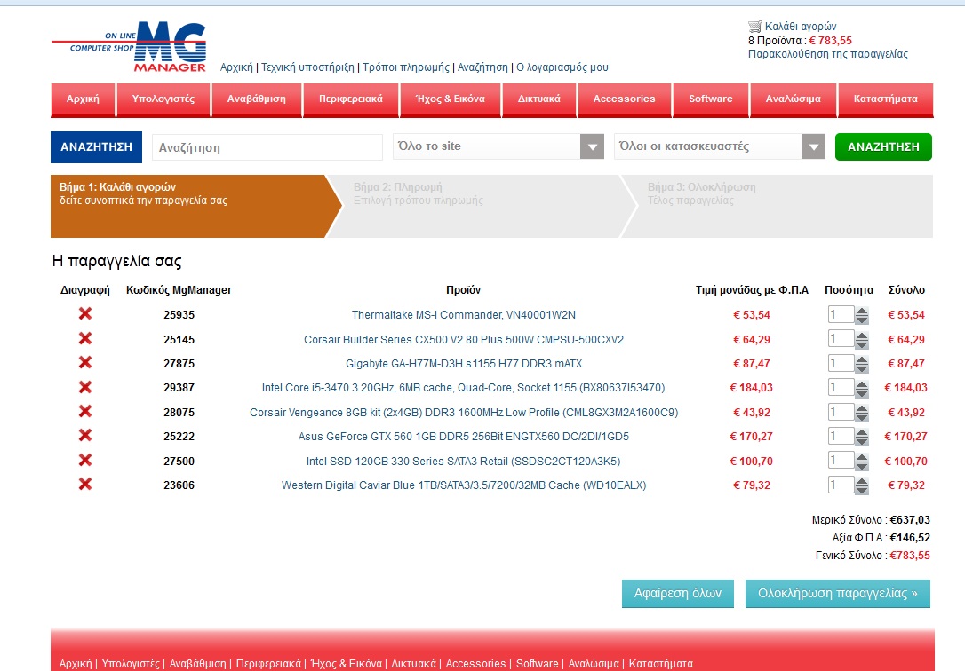Open the Αναλώσιμα menu tab

(794, 99)
